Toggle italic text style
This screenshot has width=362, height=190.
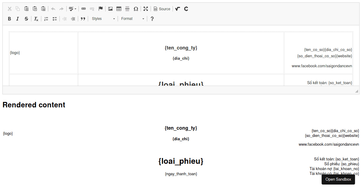coord(17,19)
